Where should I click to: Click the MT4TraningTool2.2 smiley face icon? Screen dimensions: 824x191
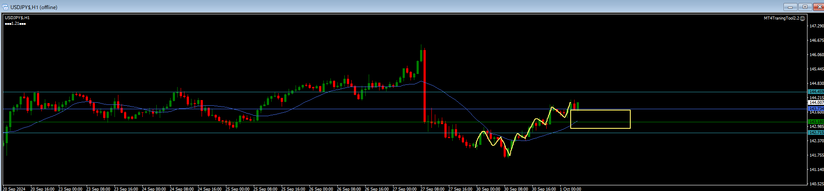coord(803,18)
